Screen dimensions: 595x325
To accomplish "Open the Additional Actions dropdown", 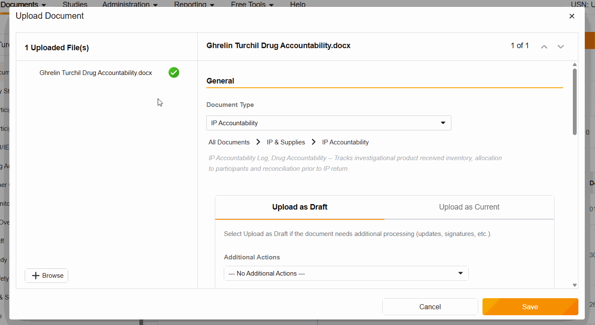I will coord(346,273).
